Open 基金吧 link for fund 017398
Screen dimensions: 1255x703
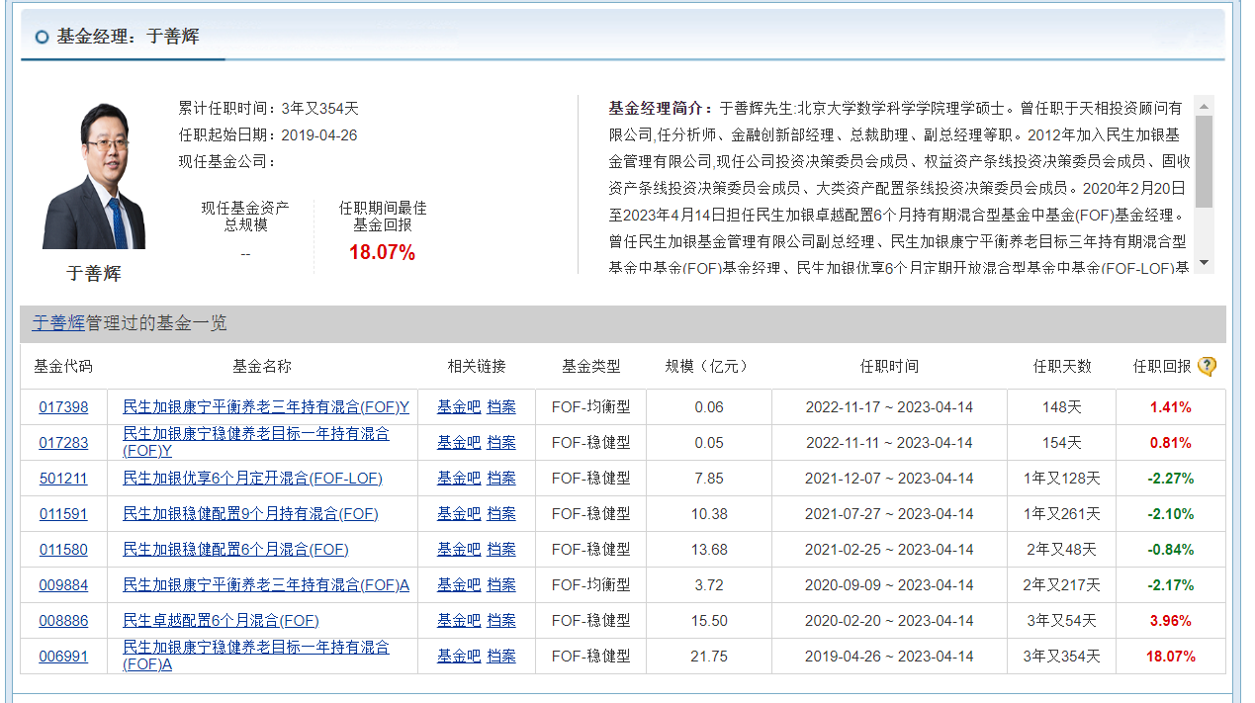[459, 407]
